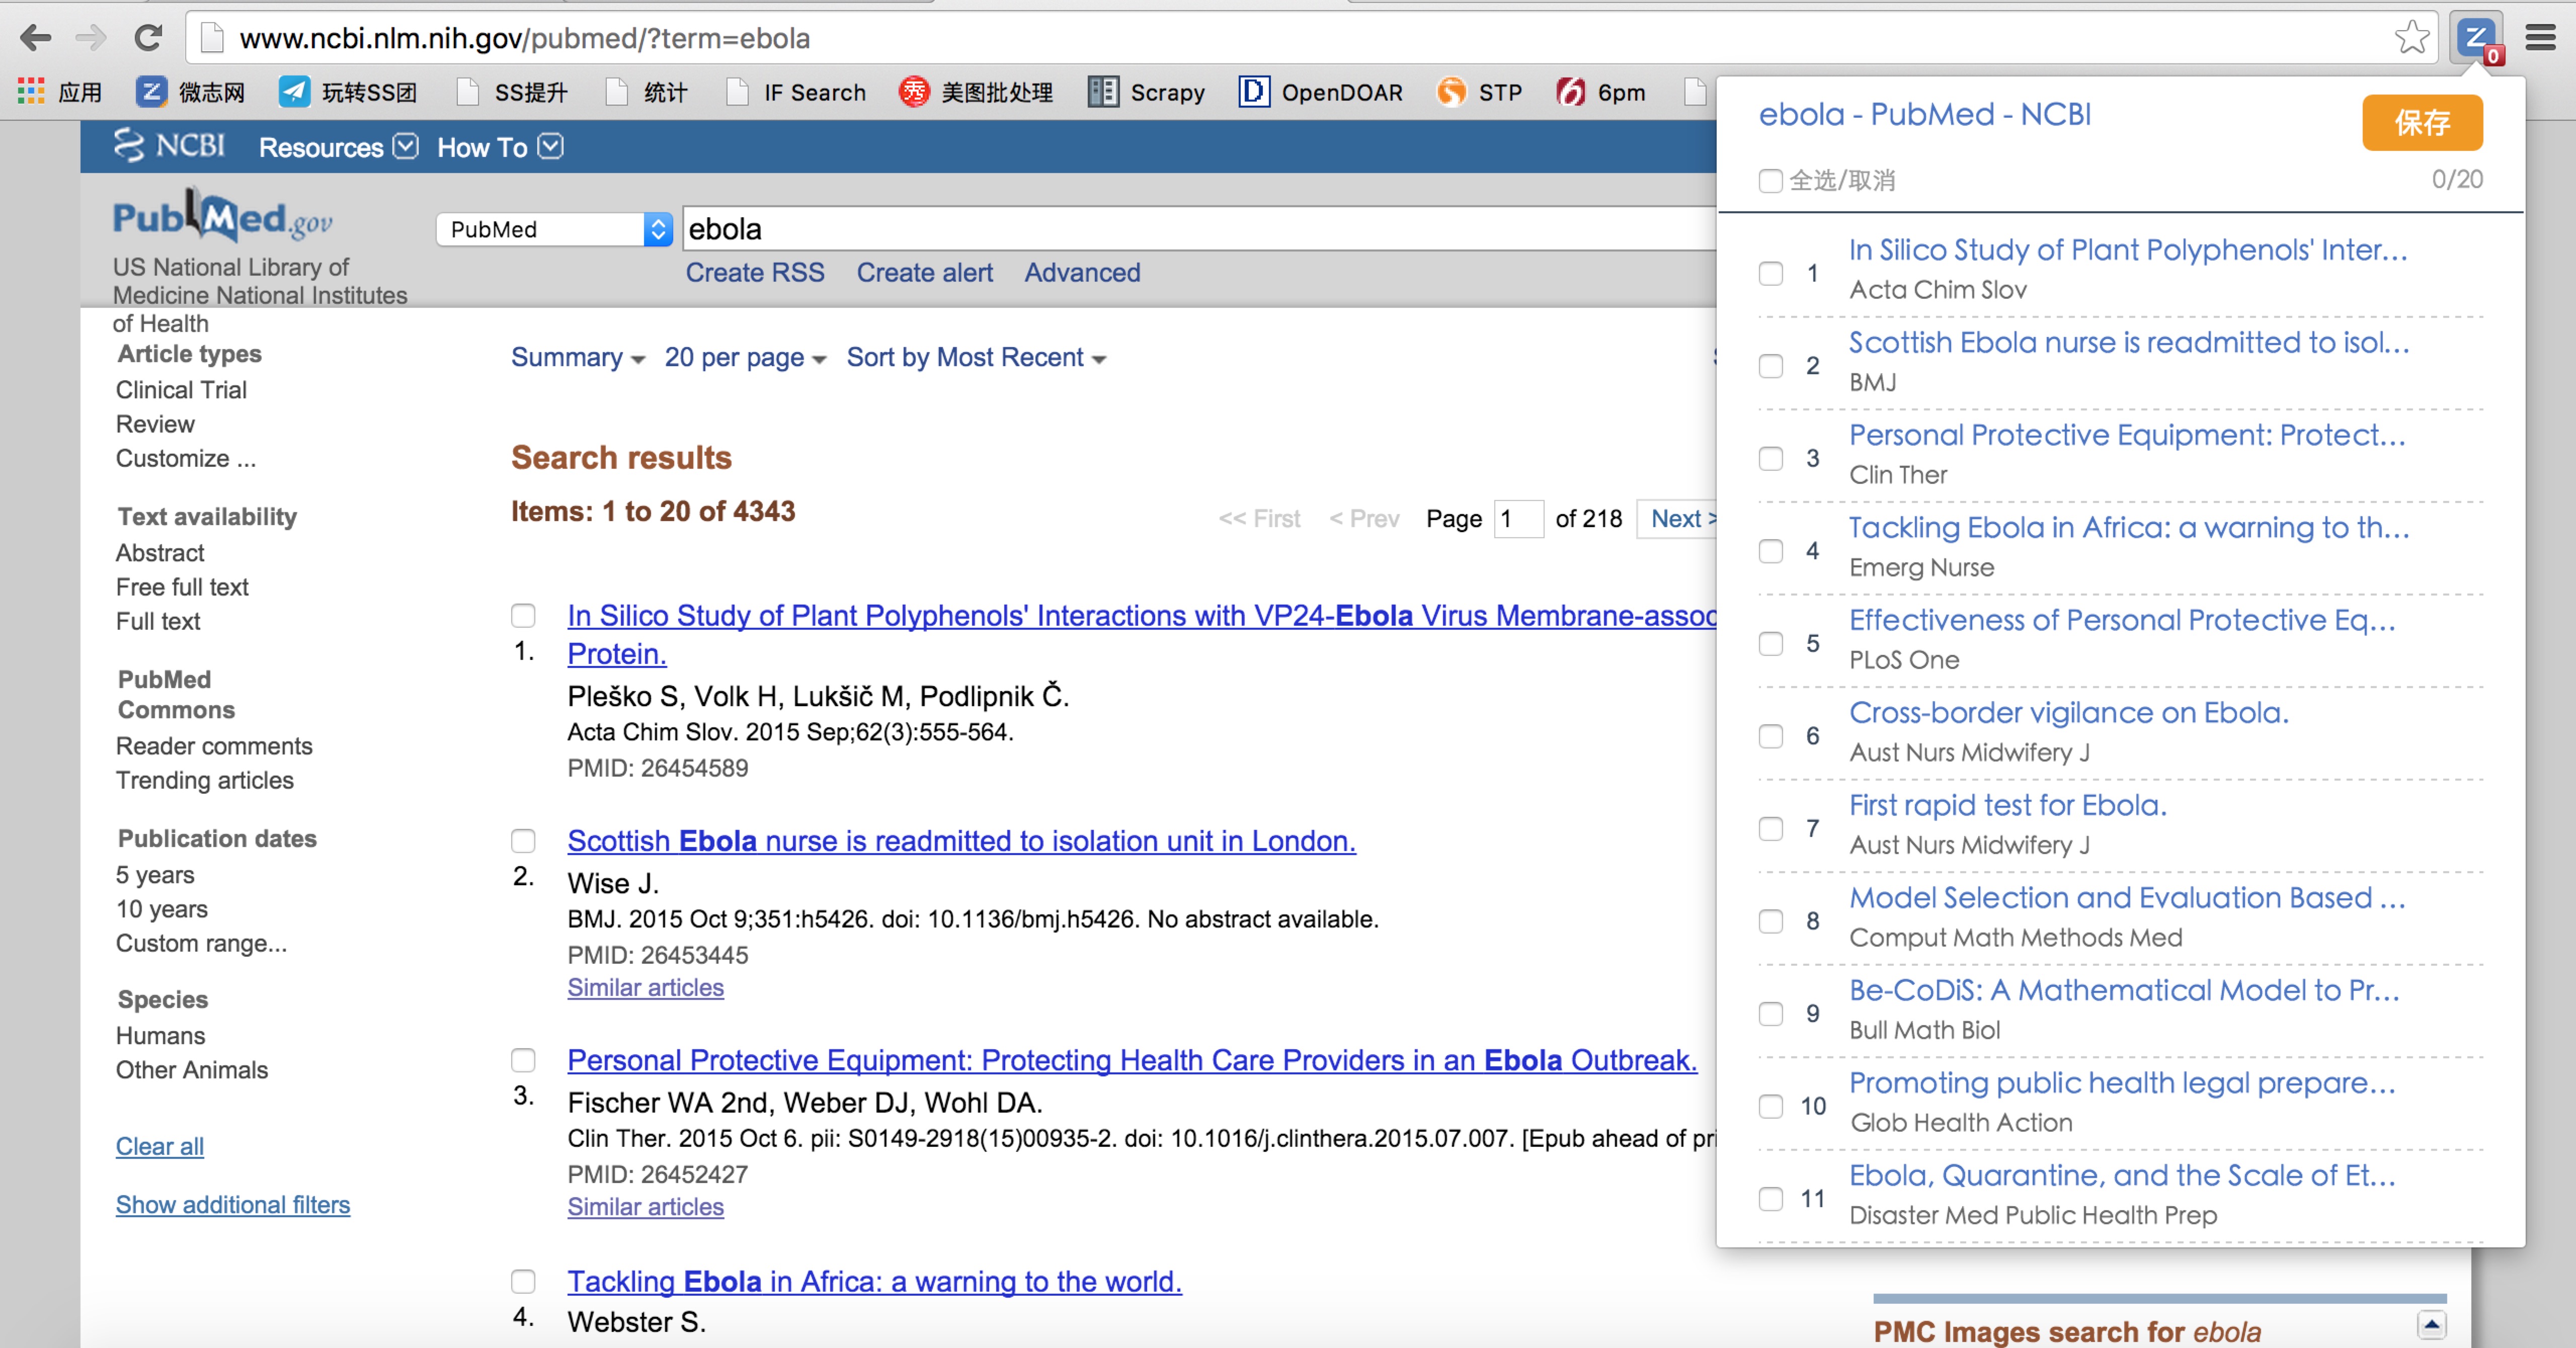This screenshot has height=1348, width=2576.
Task: Open the OpenDOAR bookmark
Action: (x=1320, y=92)
